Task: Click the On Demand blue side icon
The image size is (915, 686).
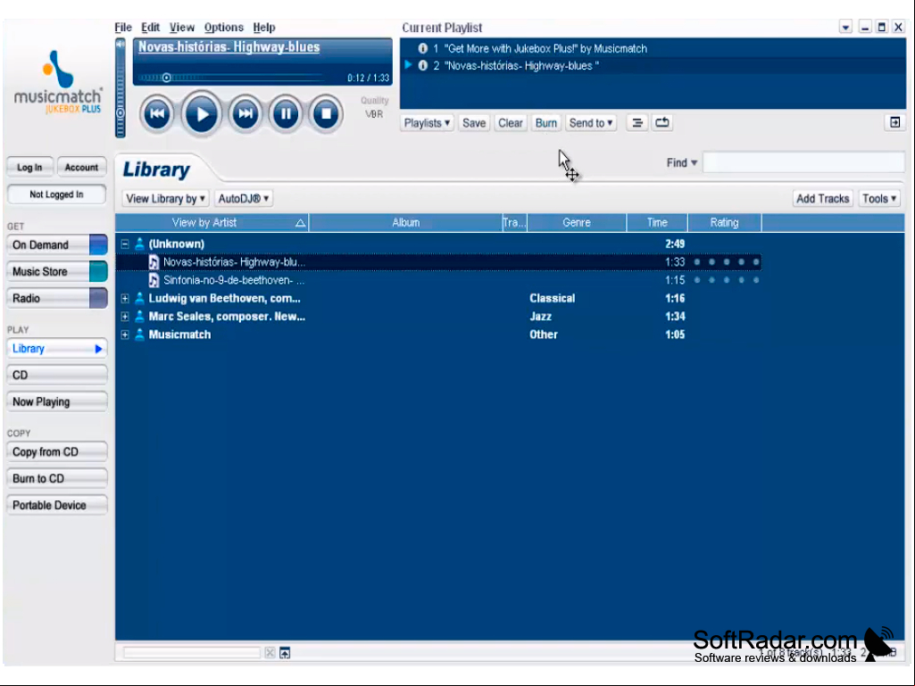Action: coord(98,245)
